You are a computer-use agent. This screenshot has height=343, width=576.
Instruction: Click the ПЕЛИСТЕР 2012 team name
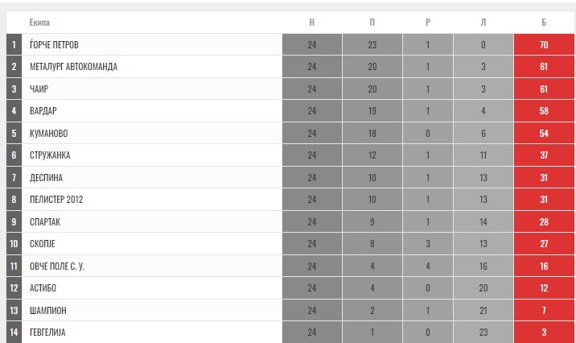pos(56,200)
